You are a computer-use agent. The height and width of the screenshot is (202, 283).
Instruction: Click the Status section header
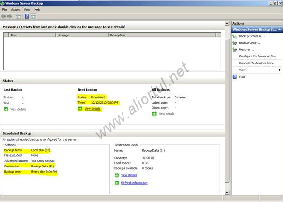tap(8, 81)
